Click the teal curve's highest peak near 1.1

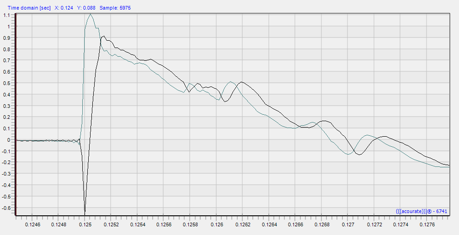[91, 15]
